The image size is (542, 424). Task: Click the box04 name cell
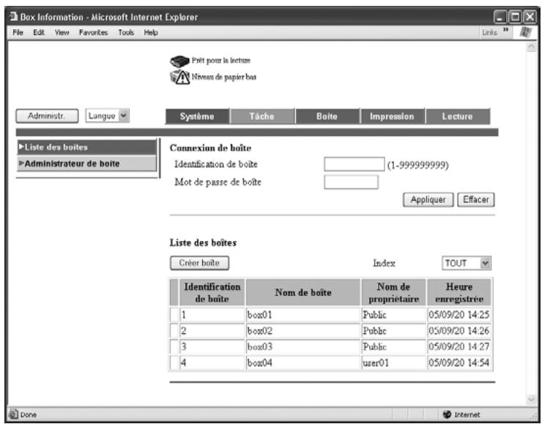click(303, 362)
